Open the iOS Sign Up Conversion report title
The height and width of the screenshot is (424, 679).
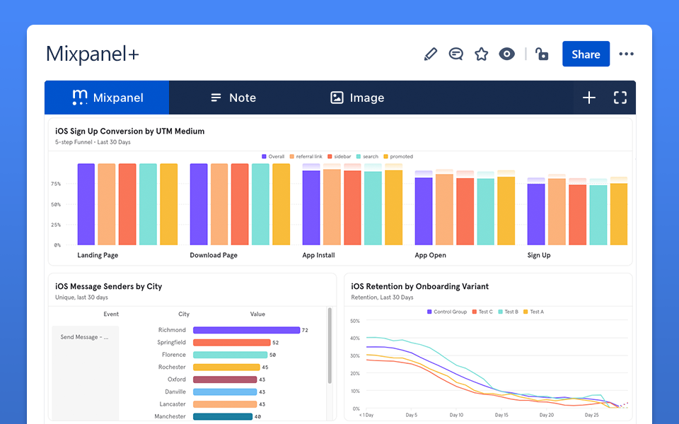coord(129,131)
